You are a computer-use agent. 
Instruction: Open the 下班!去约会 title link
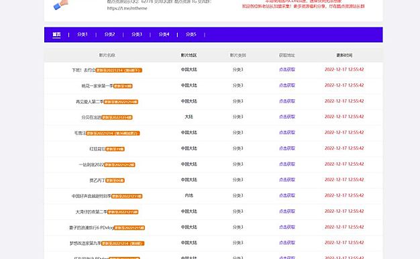[x=84, y=70]
